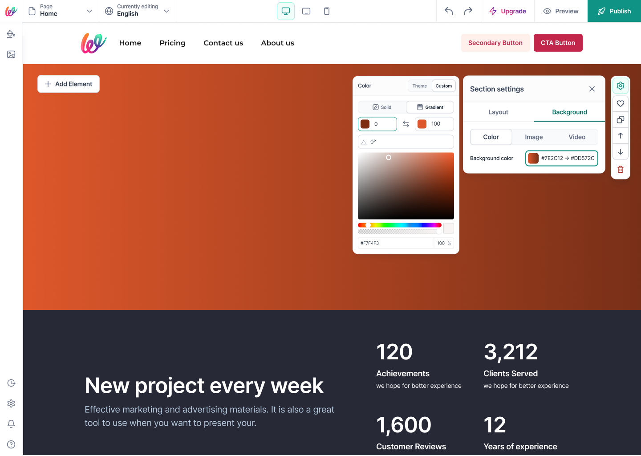This screenshot has width=641, height=456.
Task: Open site styles paint bucket
Action: point(11,34)
